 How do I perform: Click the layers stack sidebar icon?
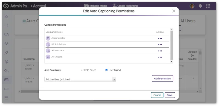pos(6,62)
